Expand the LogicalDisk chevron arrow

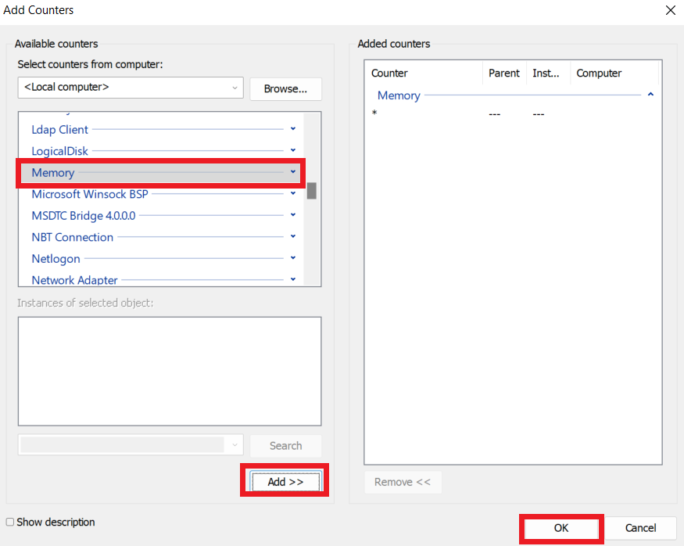[293, 150]
